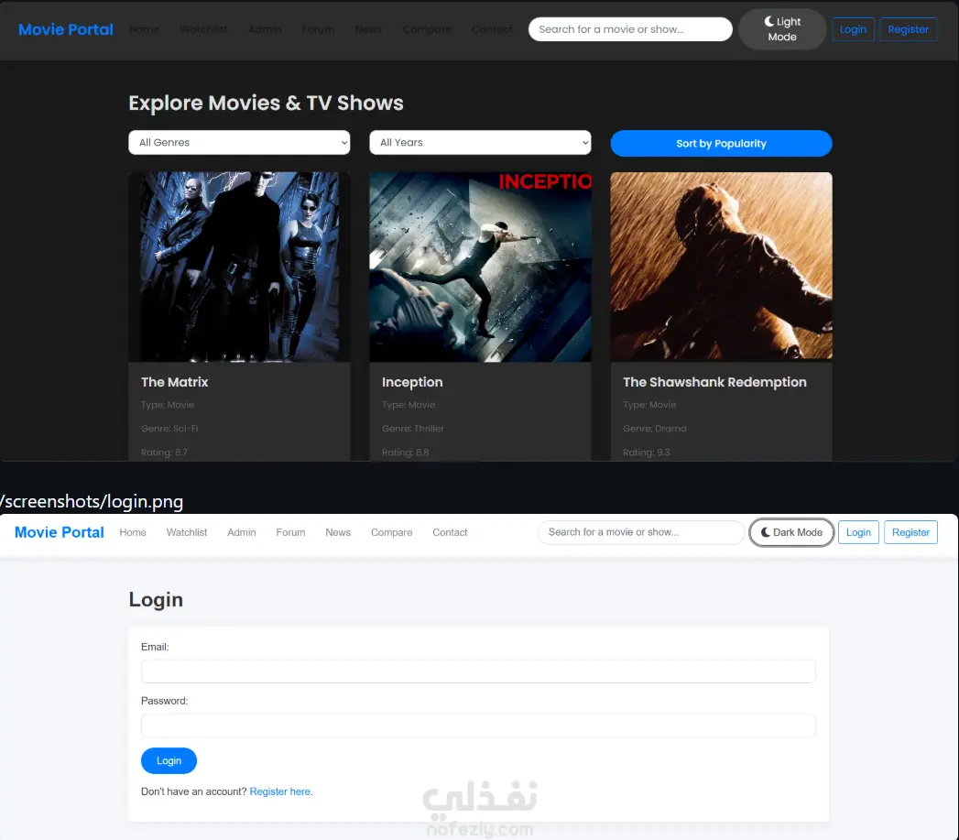959x840 pixels.
Task: Go to Admin on the login page navbar
Action: 242,532
